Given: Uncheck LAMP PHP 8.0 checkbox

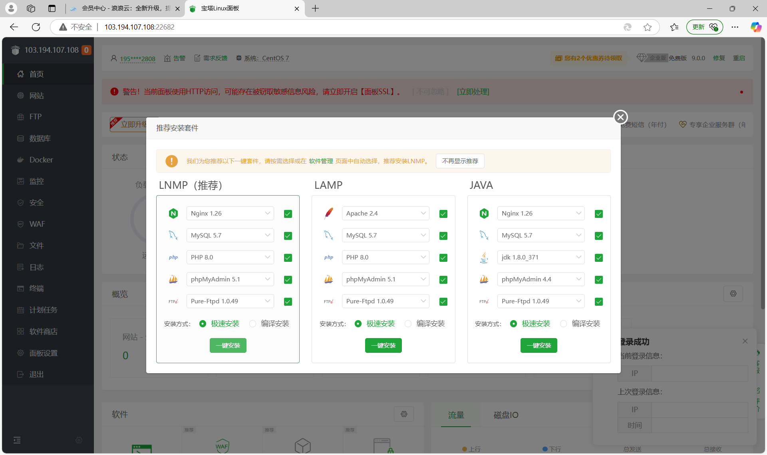Looking at the screenshot, I should (x=443, y=258).
